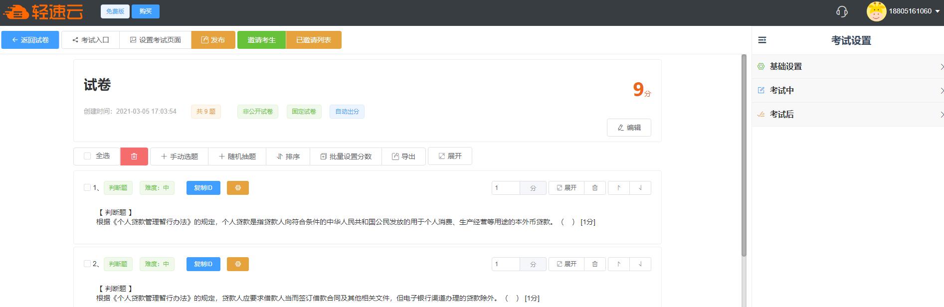
Task: Click the 轻速云 logo
Action: point(43,12)
